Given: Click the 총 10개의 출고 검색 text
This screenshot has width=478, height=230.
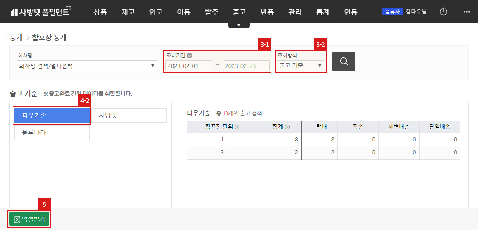Looking at the screenshot, I should 239,114.
